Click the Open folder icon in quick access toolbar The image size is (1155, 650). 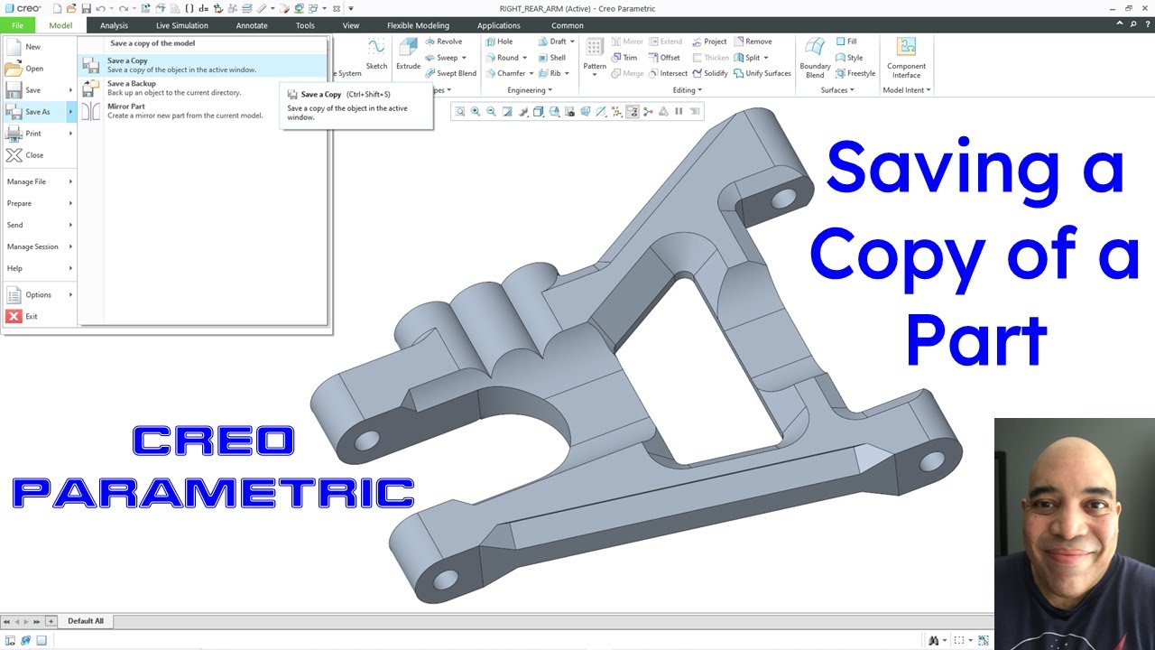71,8
